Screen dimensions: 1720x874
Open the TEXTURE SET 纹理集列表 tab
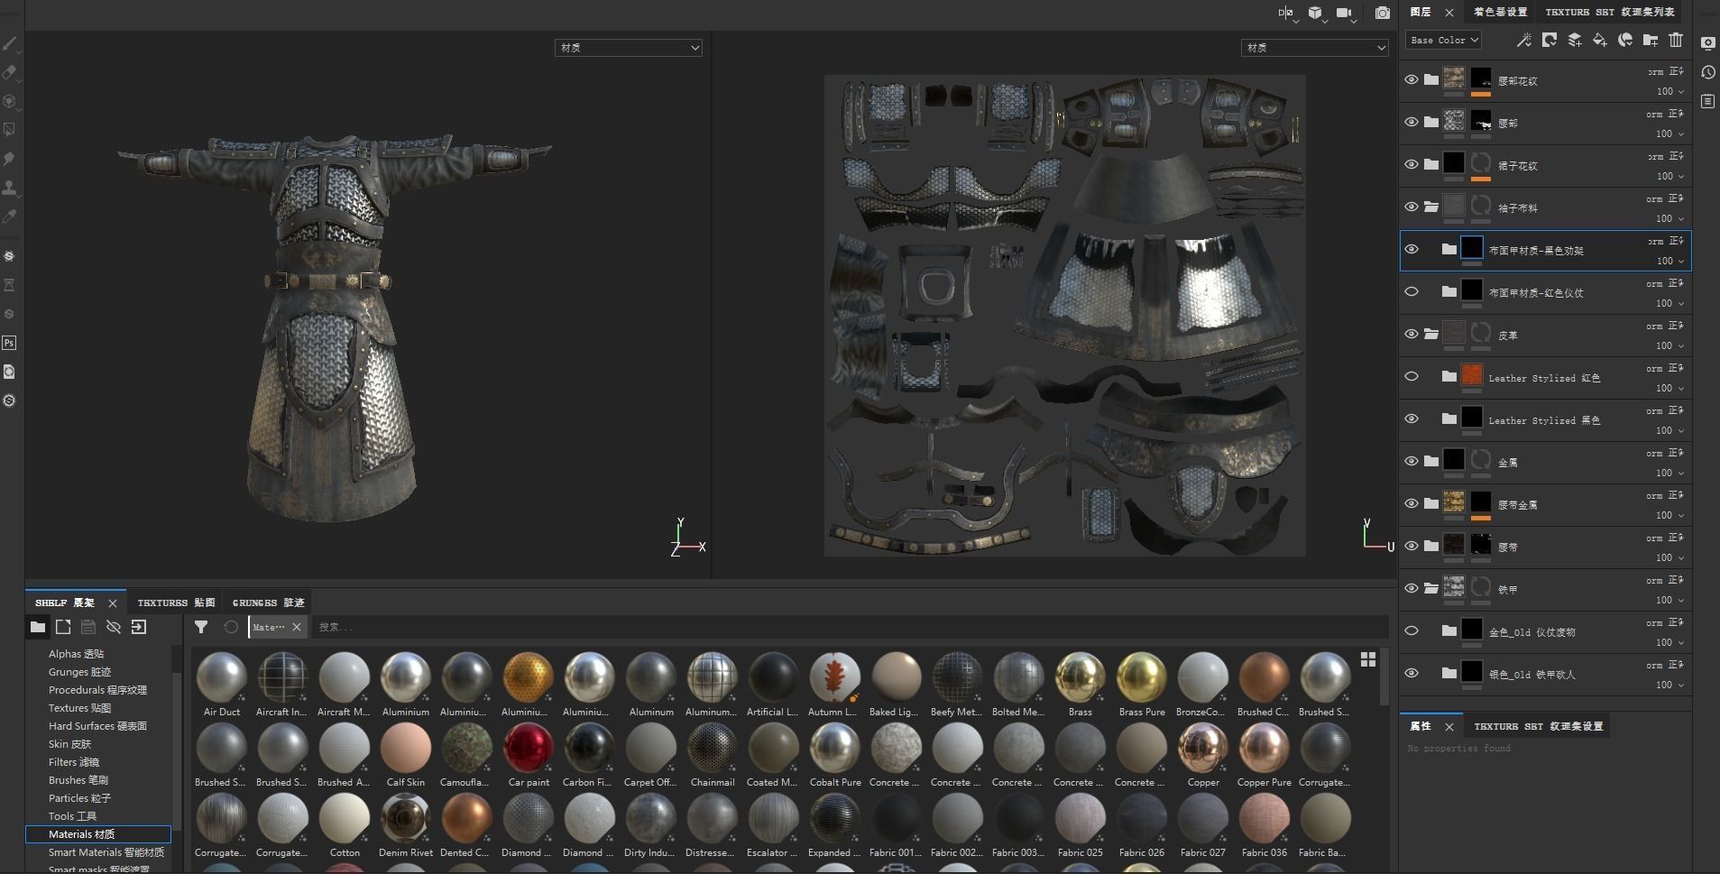pos(1610,12)
